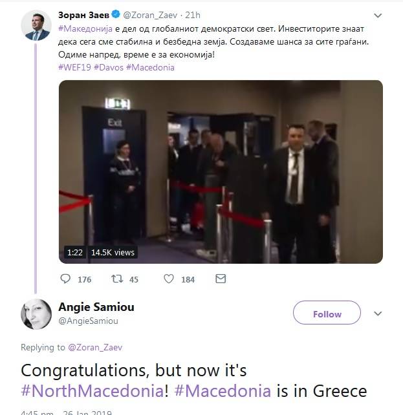Open Zoran Zaev's profile avatar
Screen dimensions: 403x415
pos(36,25)
